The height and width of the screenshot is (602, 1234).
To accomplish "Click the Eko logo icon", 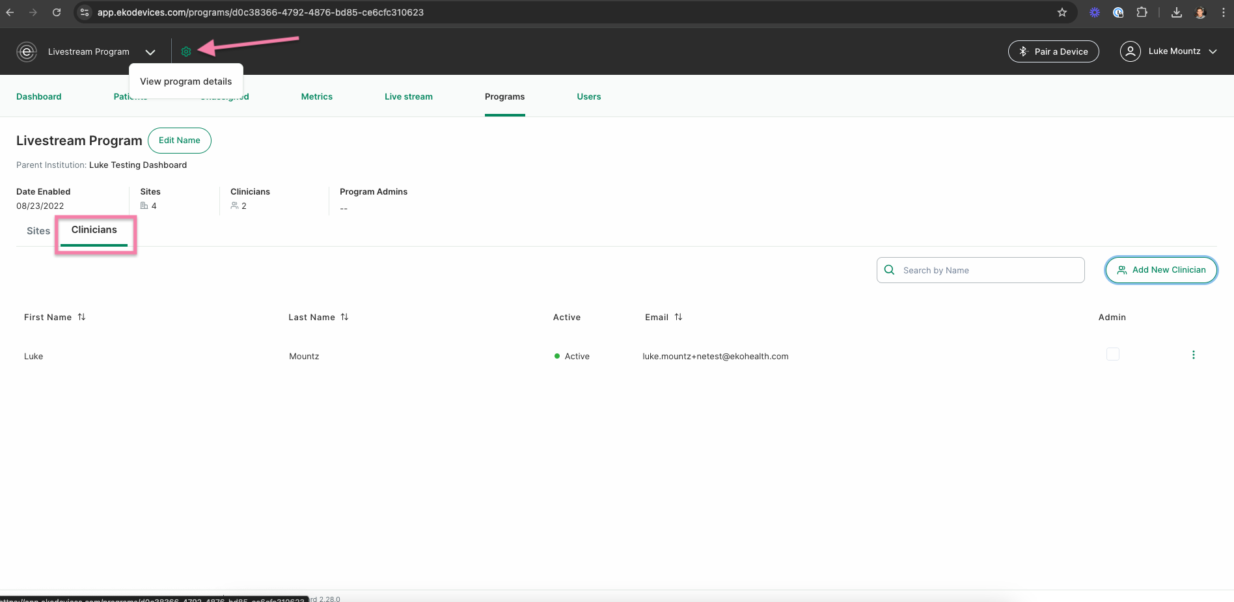I will pos(27,51).
